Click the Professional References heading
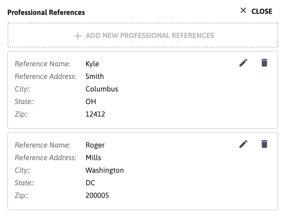Viewport: 285px width, 216px height. (46, 13)
